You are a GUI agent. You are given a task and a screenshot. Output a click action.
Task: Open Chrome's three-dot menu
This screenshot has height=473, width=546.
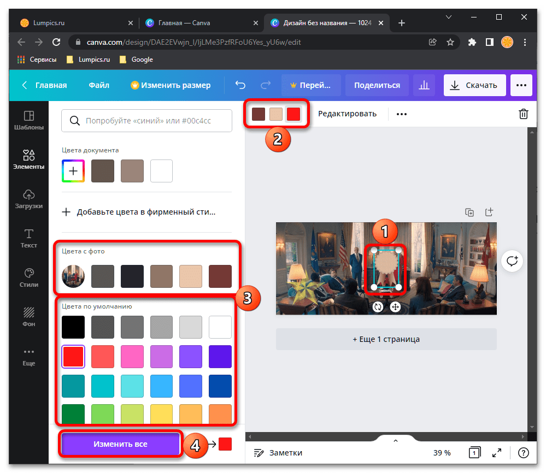[525, 42]
